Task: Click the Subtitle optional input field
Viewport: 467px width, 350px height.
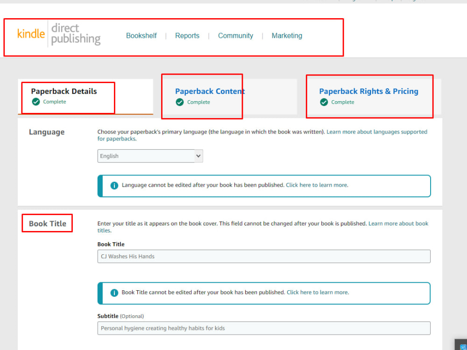Action: coord(264,328)
